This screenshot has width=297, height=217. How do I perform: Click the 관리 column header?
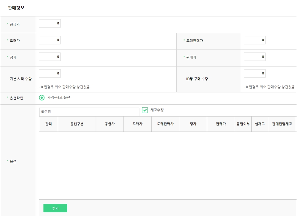(x=48, y=124)
